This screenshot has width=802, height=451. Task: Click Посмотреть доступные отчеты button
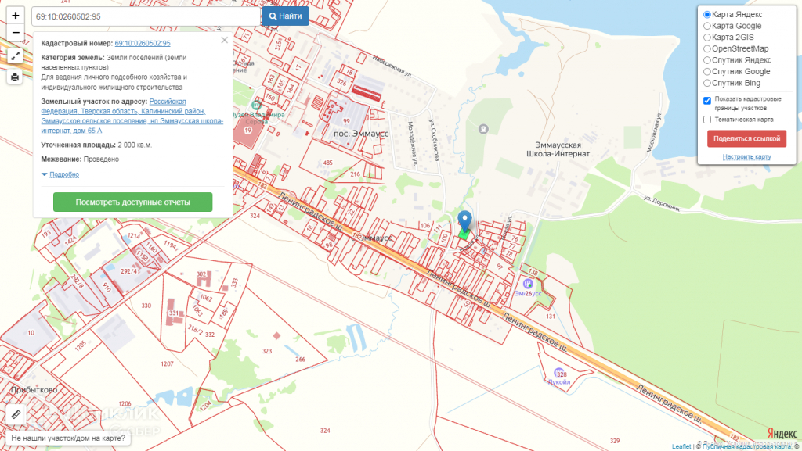[x=132, y=202]
